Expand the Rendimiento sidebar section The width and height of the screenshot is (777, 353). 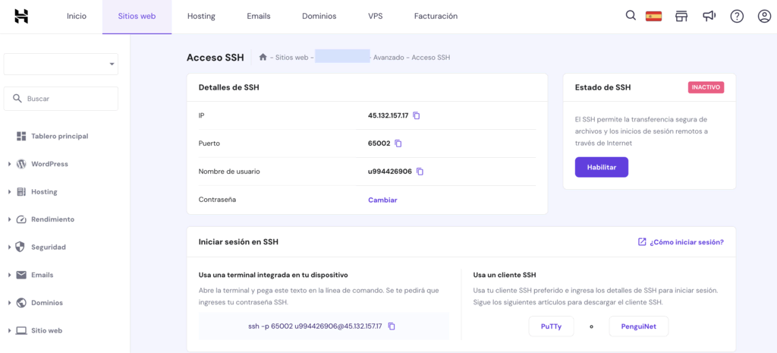coord(52,219)
